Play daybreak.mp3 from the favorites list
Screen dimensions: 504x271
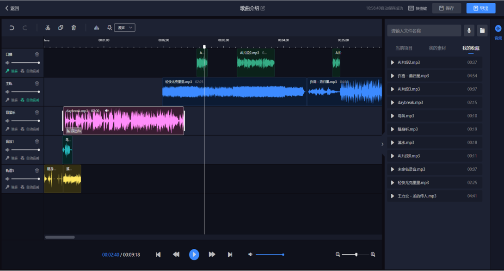click(393, 102)
